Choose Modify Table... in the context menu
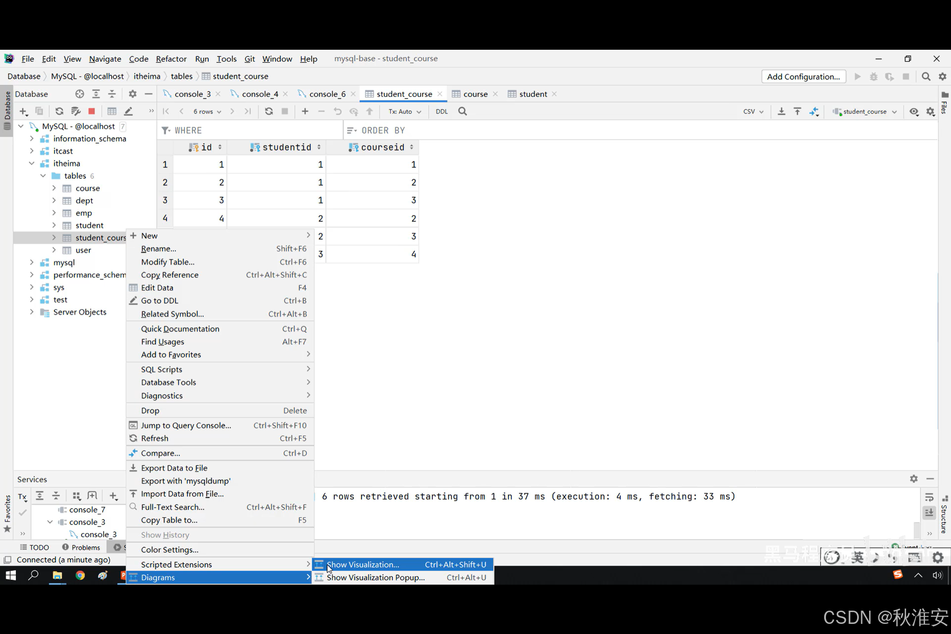 (168, 262)
